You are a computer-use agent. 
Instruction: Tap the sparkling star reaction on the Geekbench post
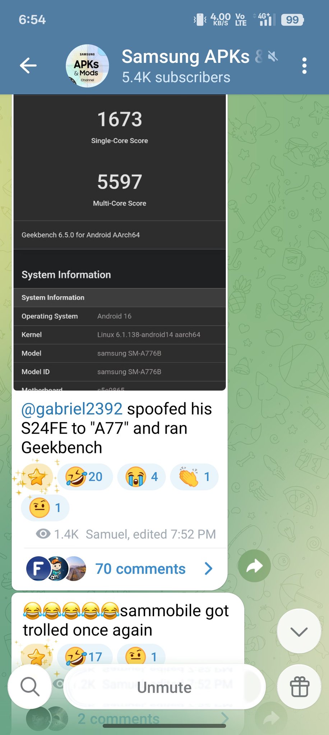pos(37,477)
